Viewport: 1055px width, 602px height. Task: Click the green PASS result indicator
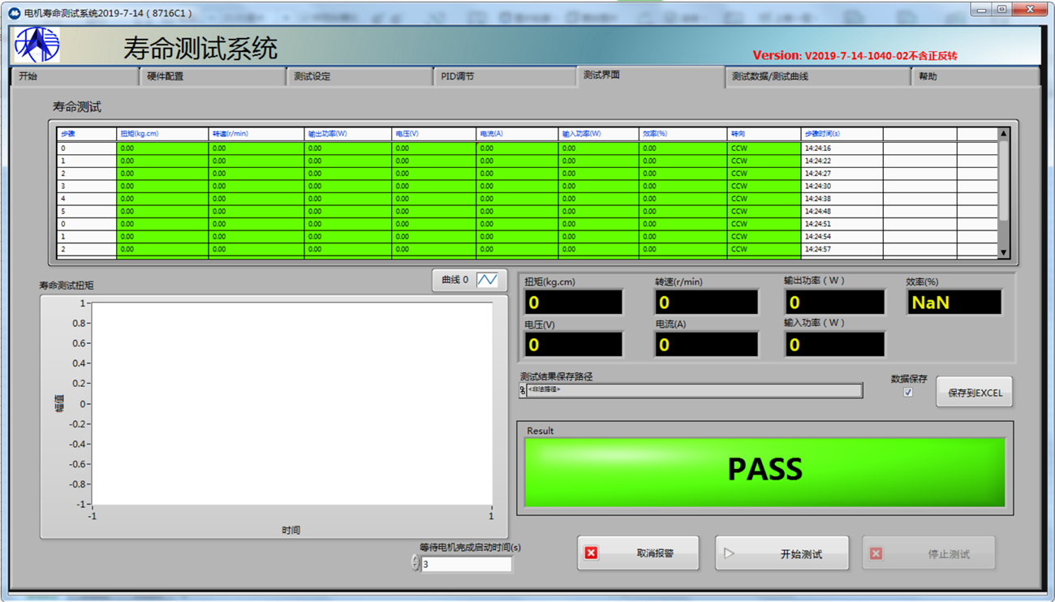(764, 471)
